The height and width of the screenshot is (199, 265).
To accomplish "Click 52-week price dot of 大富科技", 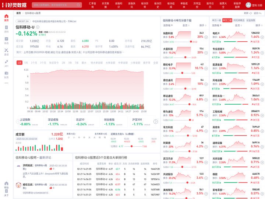I will tap(185, 57).
